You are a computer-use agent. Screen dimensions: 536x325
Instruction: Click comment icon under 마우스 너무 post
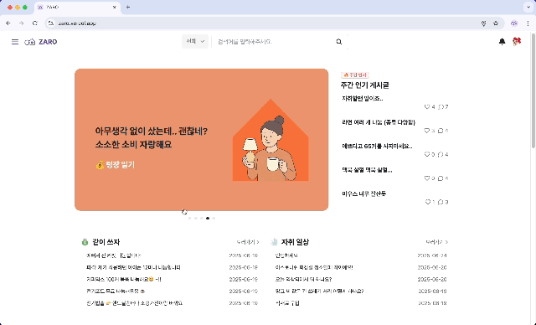click(441, 202)
